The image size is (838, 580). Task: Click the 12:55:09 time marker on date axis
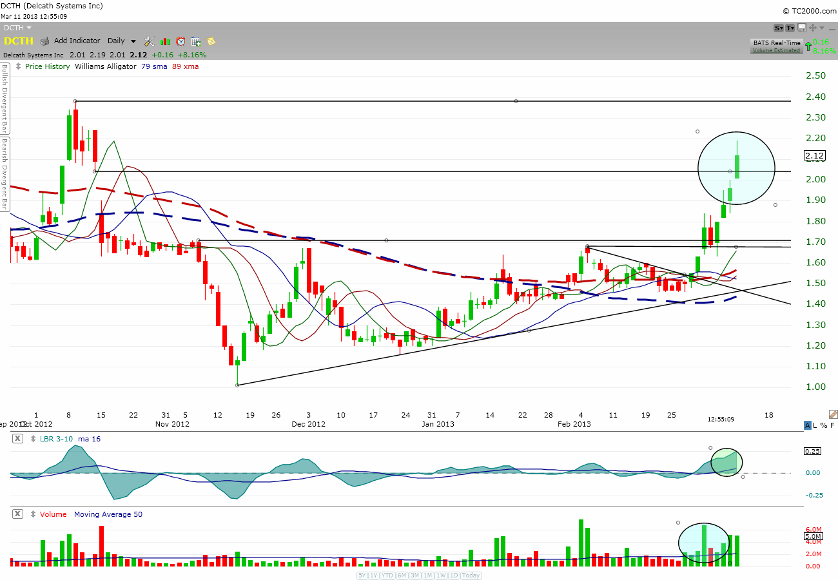[721, 419]
